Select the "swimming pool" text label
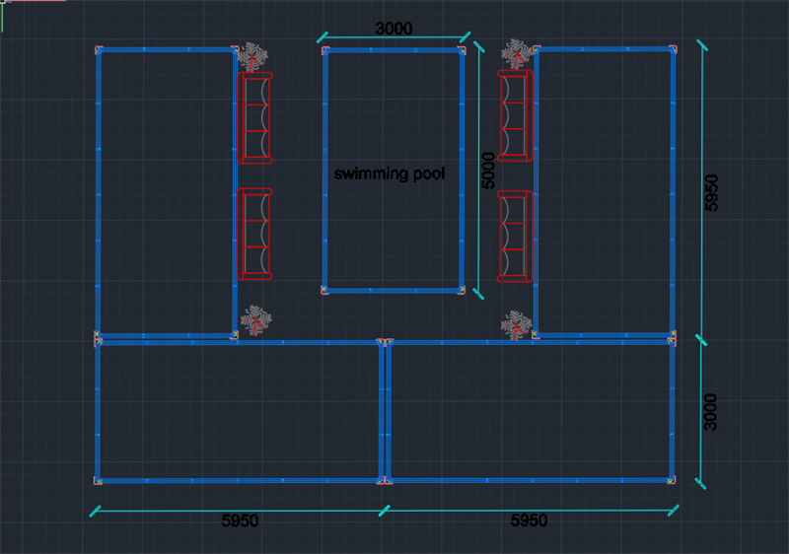789x554 pixels. (390, 173)
